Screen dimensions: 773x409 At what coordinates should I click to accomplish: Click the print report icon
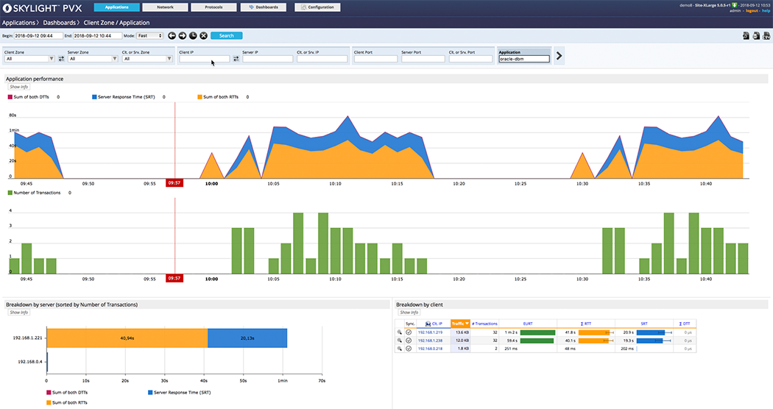click(756, 35)
